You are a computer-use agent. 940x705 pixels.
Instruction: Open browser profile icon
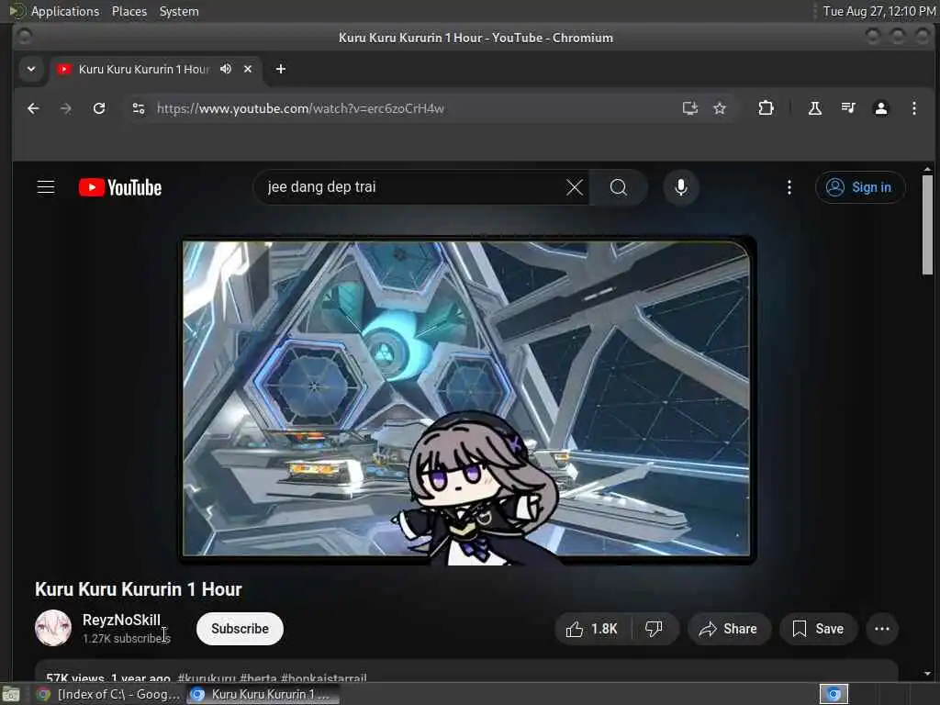click(880, 108)
